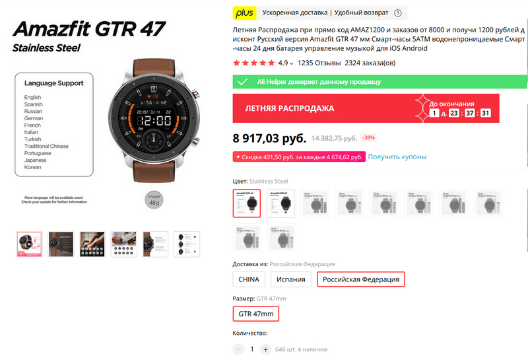Open the fourth wrist photo thumbnail

coord(123,244)
